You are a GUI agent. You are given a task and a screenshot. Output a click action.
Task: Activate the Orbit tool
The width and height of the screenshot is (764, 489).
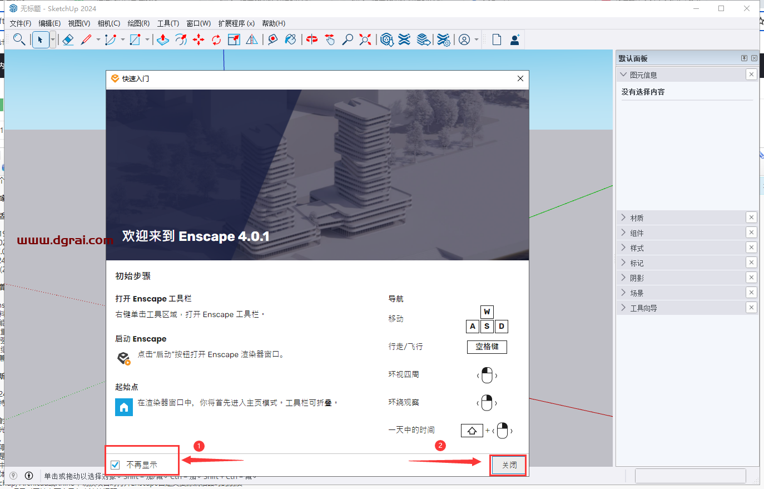click(x=312, y=39)
